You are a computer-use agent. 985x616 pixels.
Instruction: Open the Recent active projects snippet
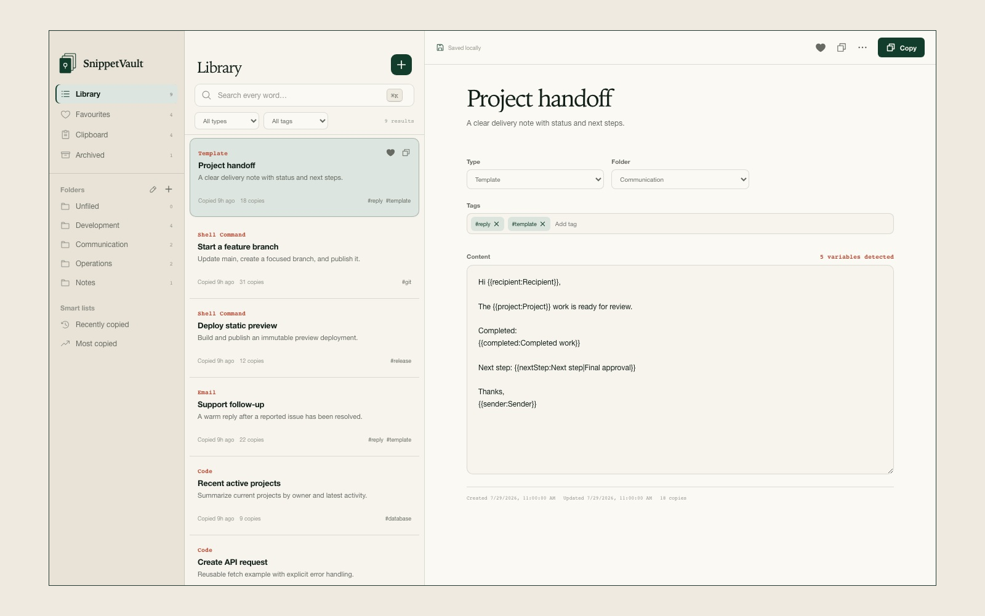click(304, 495)
